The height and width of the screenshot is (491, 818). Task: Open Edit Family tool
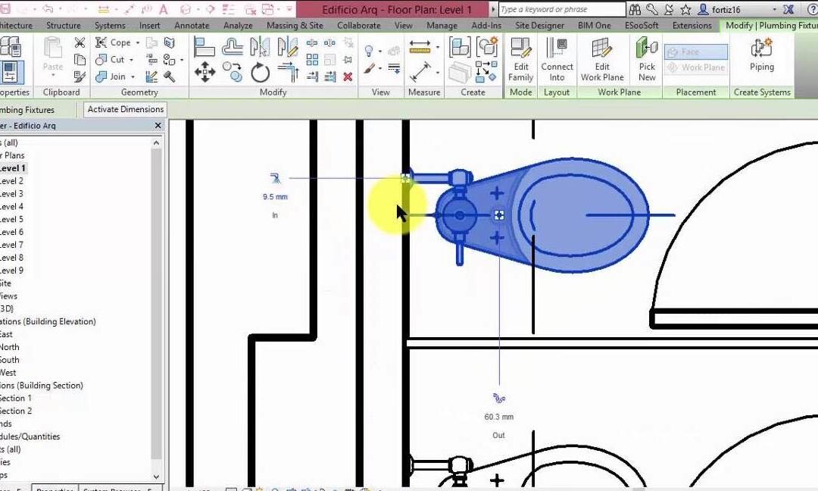click(520, 60)
